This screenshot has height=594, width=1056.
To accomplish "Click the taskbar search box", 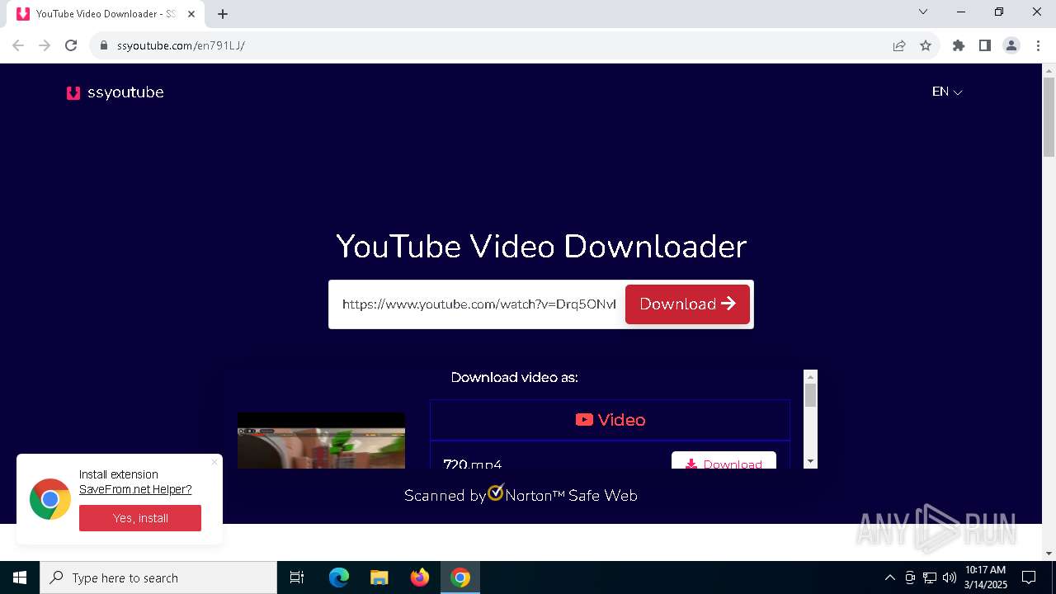I will (x=158, y=577).
